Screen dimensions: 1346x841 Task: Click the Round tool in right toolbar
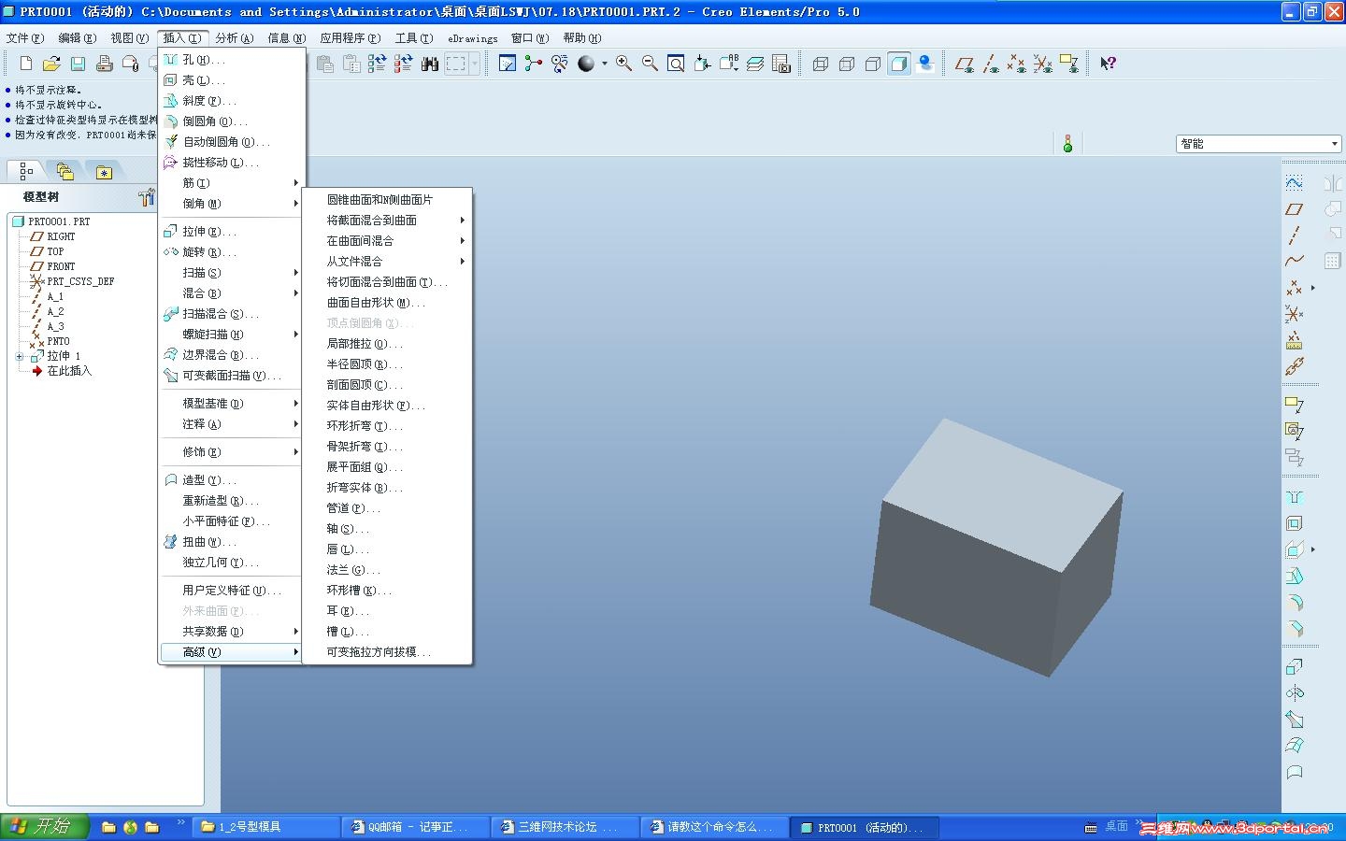click(1295, 603)
